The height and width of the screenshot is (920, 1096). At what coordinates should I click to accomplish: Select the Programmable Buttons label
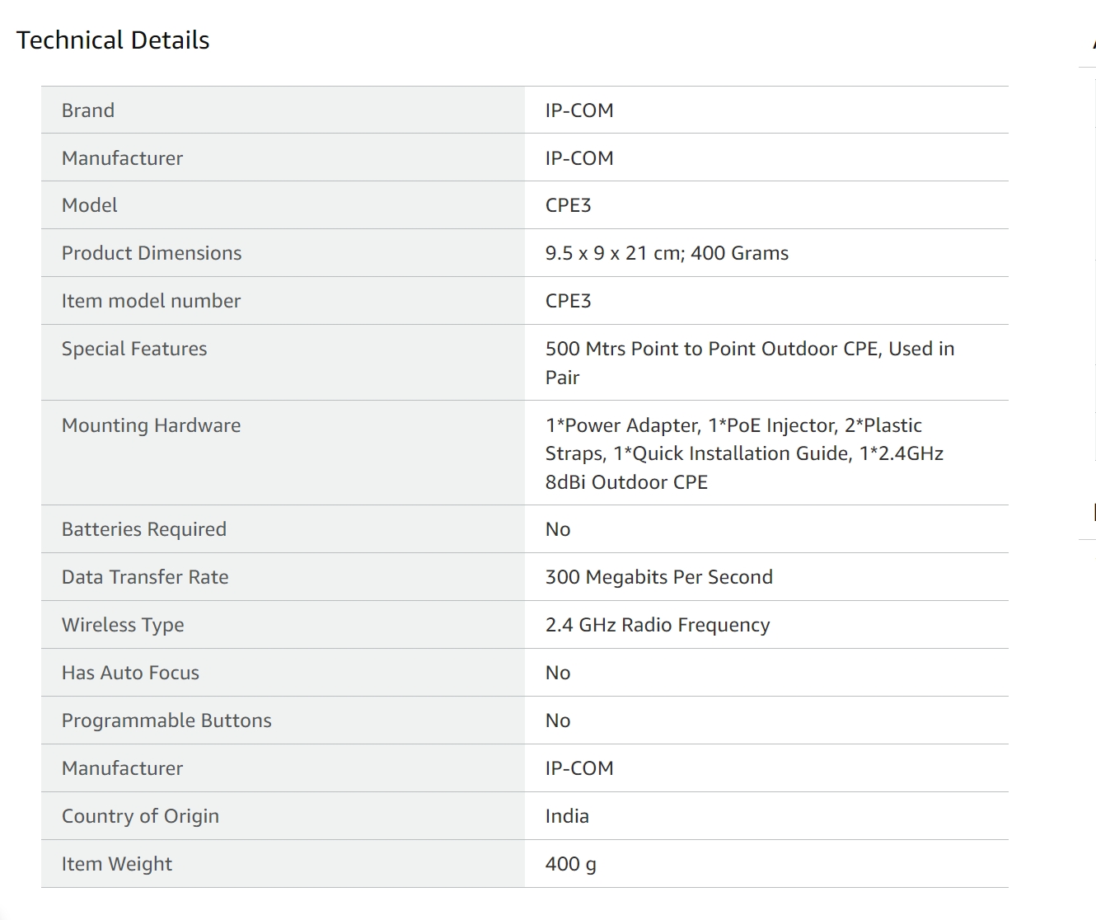[x=166, y=721]
